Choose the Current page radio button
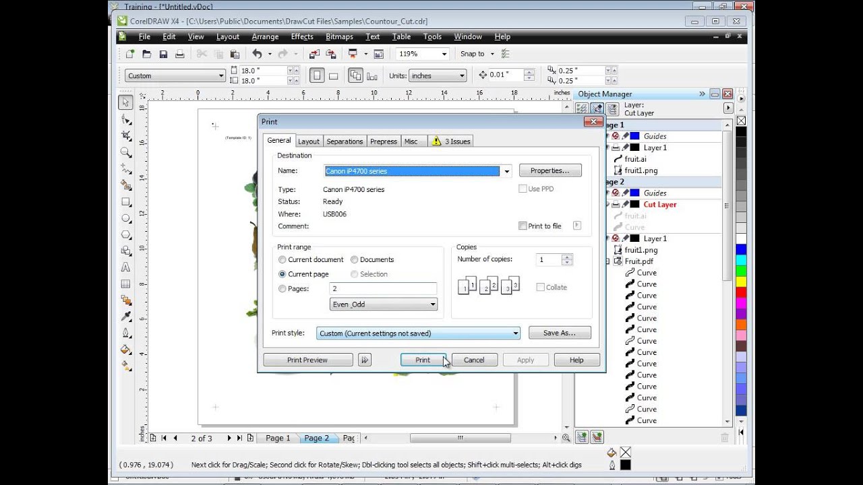 point(282,274)
